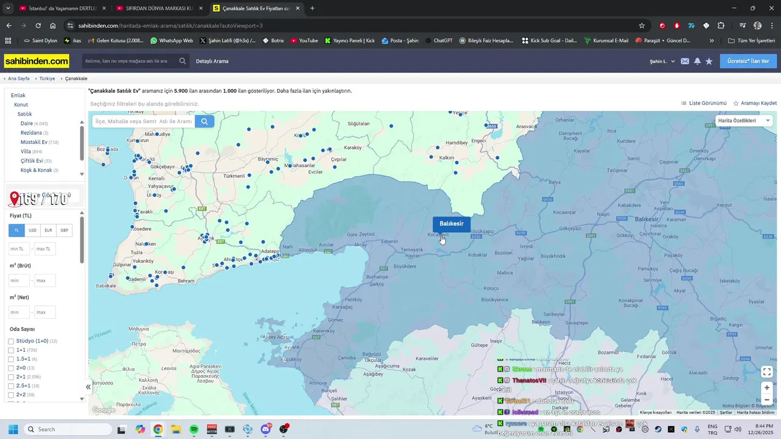Select the GBP currency toggle
This screenshot has width=781, height=439.
(64, 230)
